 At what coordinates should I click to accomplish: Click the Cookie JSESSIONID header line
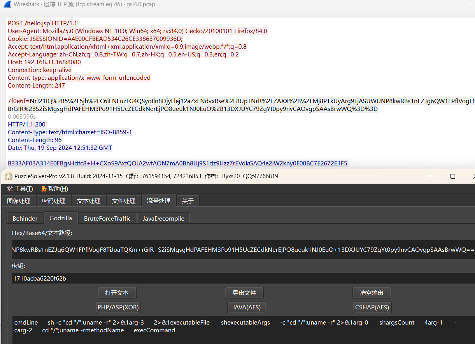click(95, 39)
